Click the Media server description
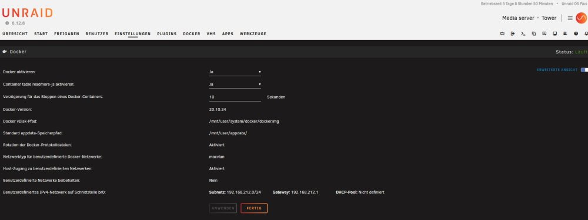588x220 pixels. tap(518, 18)
